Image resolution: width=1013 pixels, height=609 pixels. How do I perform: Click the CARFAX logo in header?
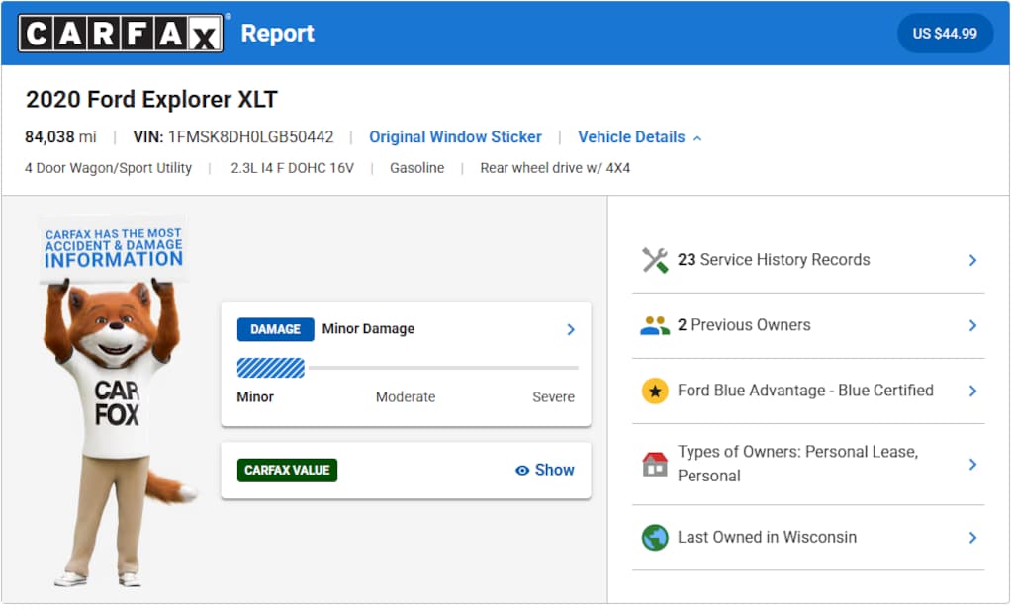click(x=121, y=34)
